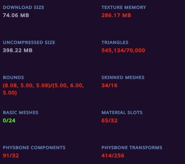Select the 286.17 MB texture memory value
Image resolution: width=185 pixels, height=164 pixels.
(x=116, y=15)
